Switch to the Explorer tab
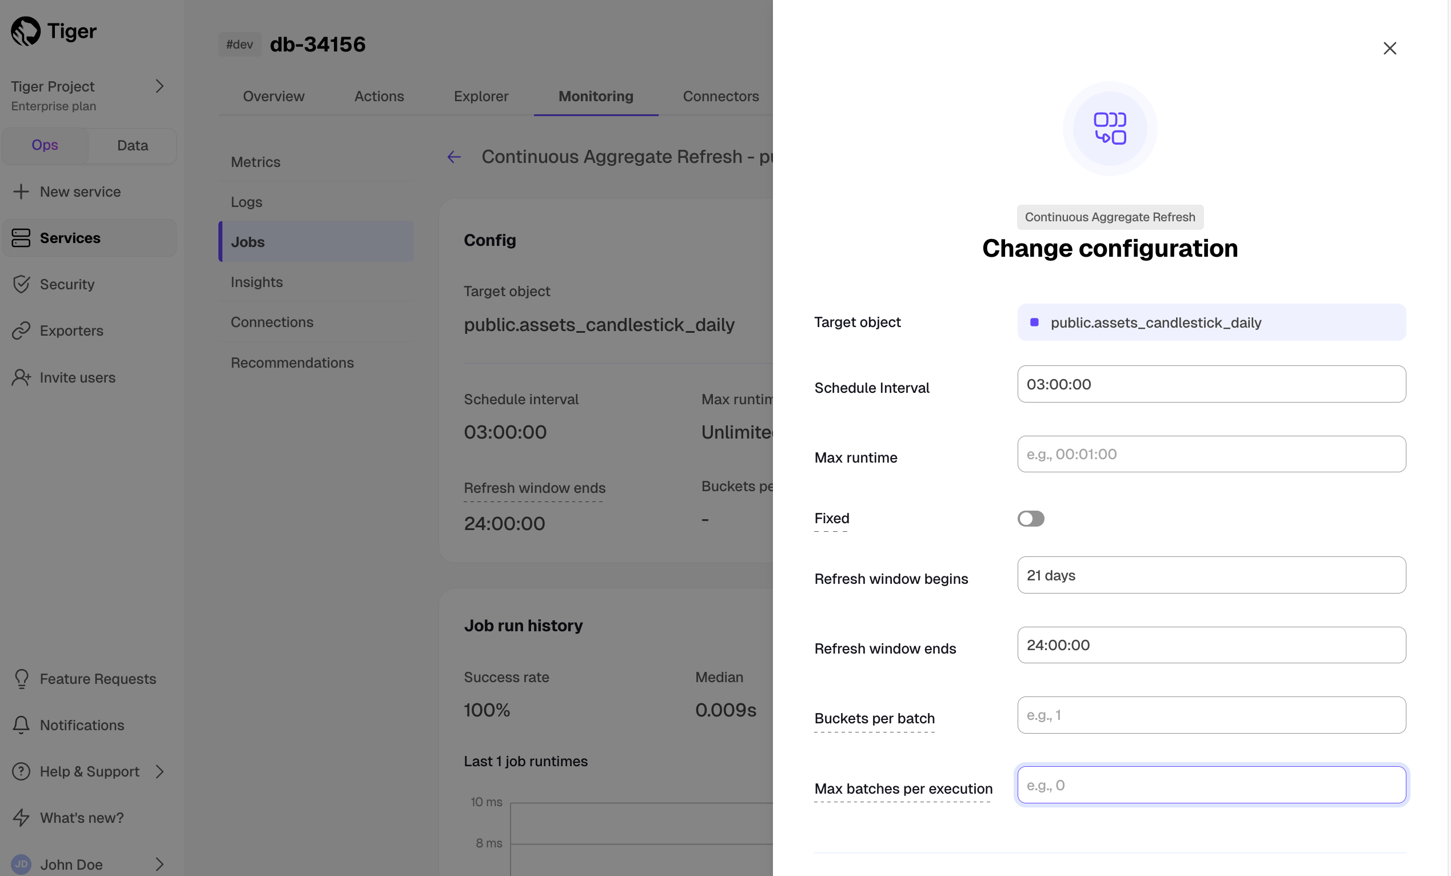The height and width of the screenshot is (876, 1451). tap(481, 96)
